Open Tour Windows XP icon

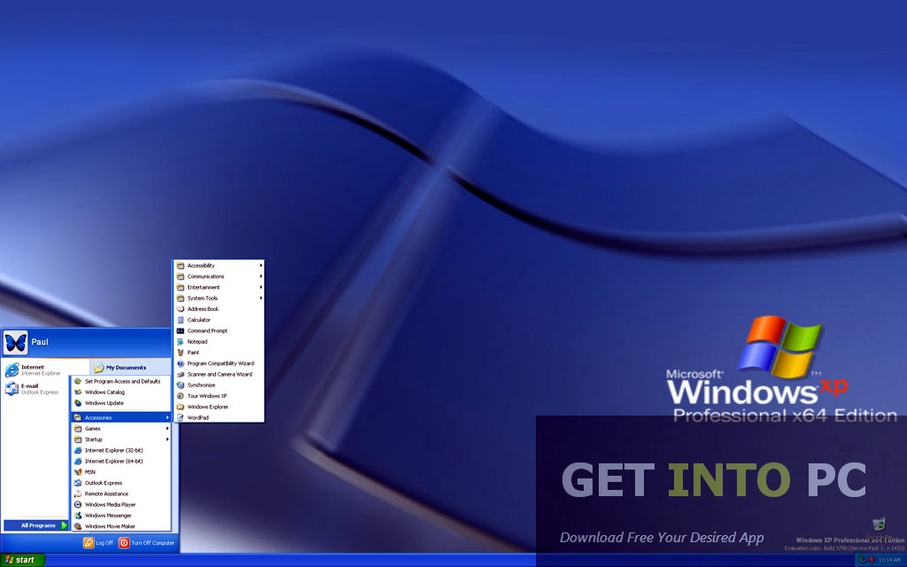tap(181, 396)
